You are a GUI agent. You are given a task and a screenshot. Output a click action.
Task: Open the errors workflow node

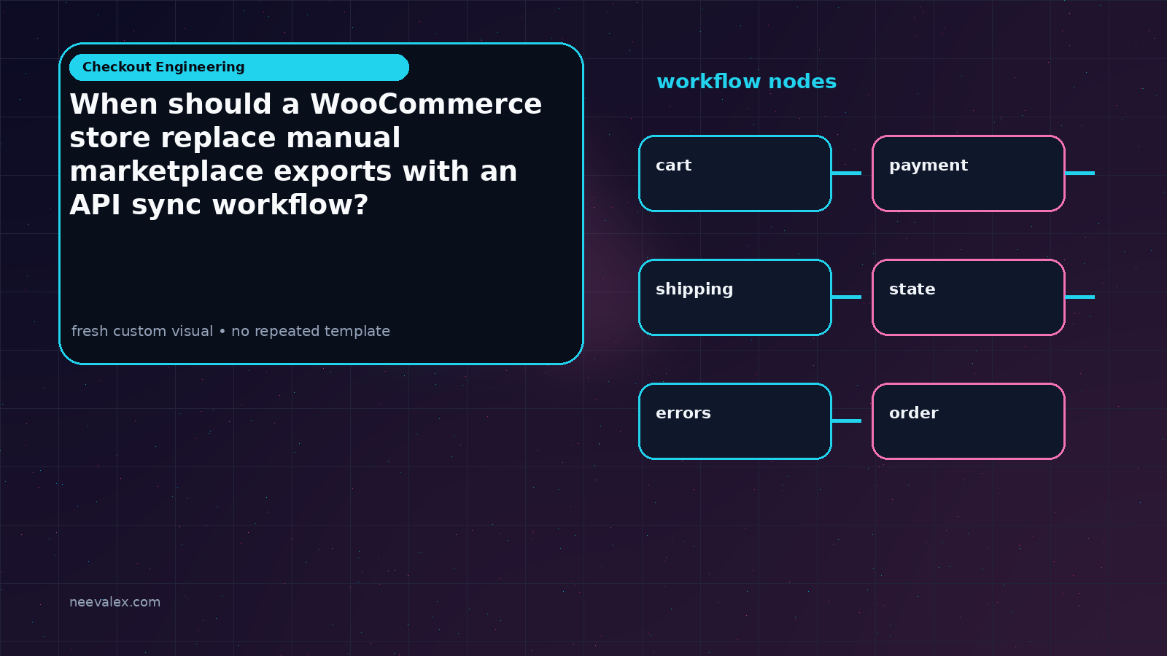(x=735, y=421)
